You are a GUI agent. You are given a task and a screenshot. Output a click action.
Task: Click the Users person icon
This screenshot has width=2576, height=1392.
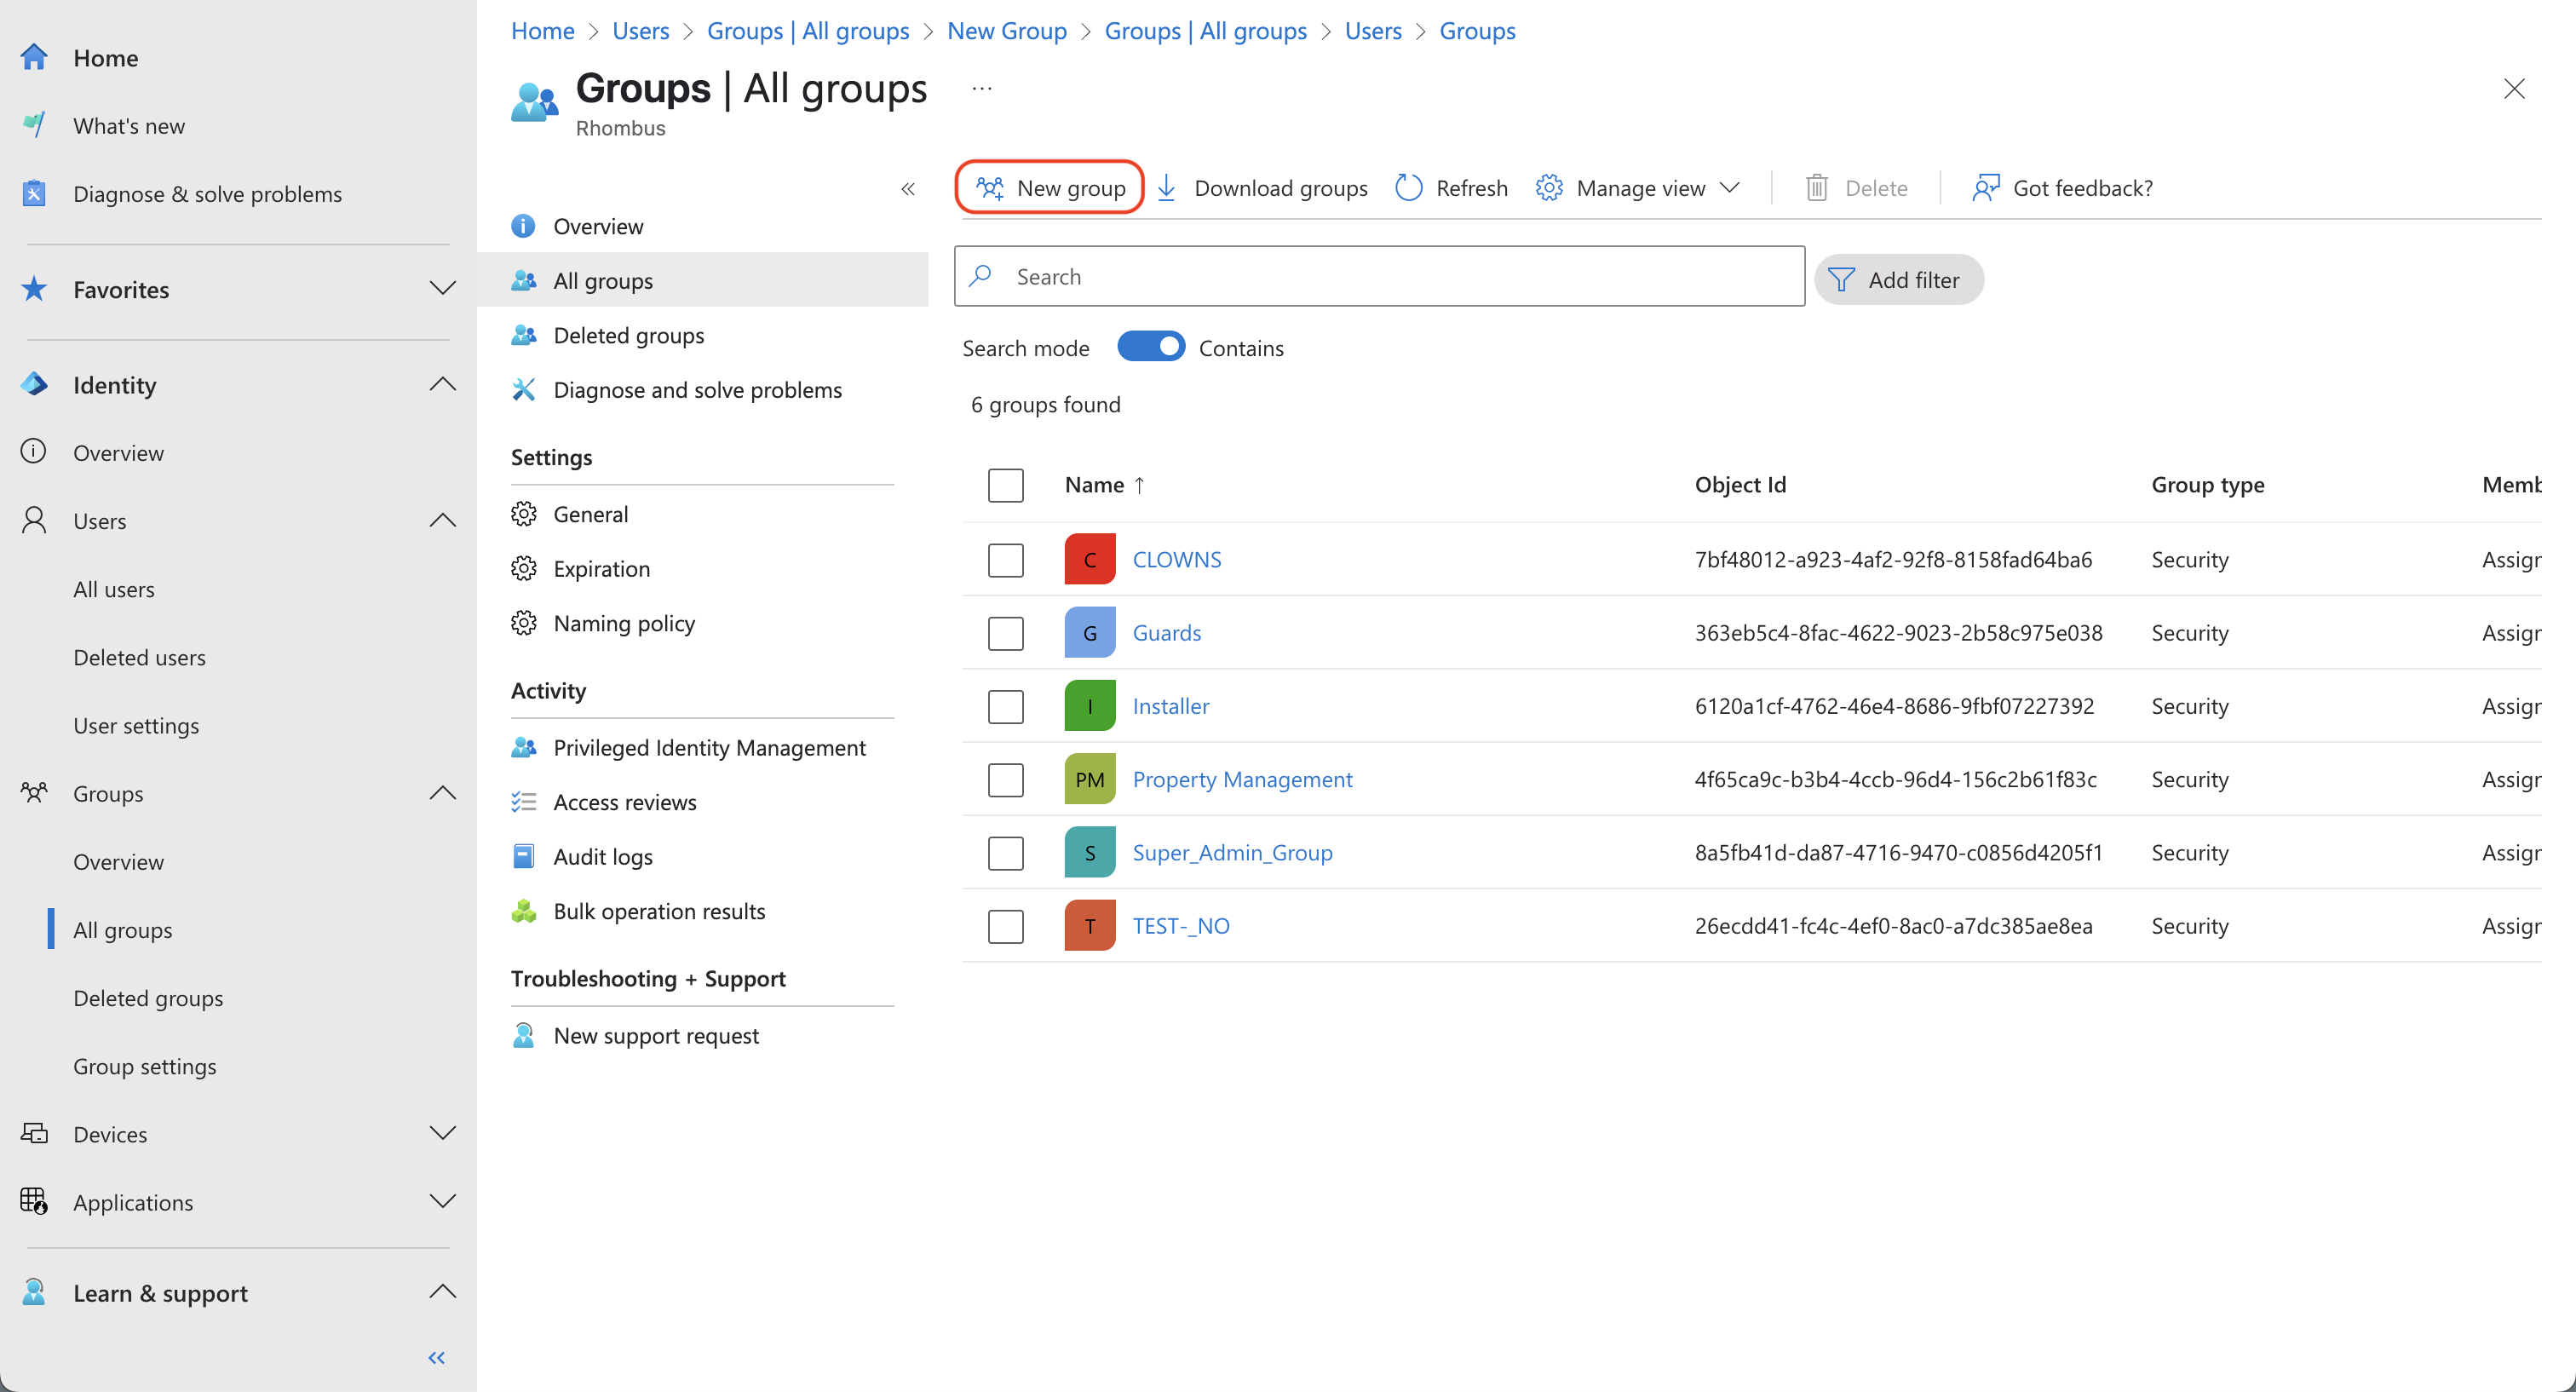[34, 520]
